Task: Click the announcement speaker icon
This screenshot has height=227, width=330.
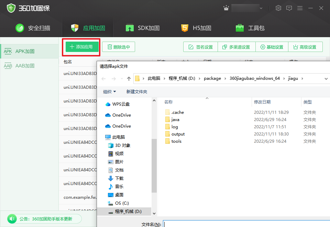Action: pyautogui.click(x=12, y=219)
